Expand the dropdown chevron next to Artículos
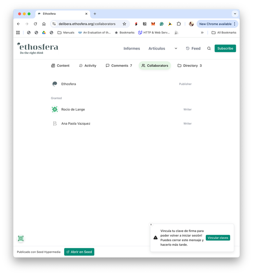This screenshot has width=253, height=275. [x=176, y=49]
